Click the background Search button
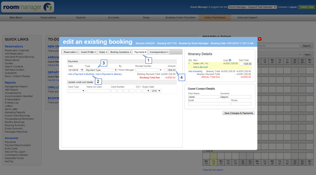The image size is (316, 175). [x=307, y=46]
